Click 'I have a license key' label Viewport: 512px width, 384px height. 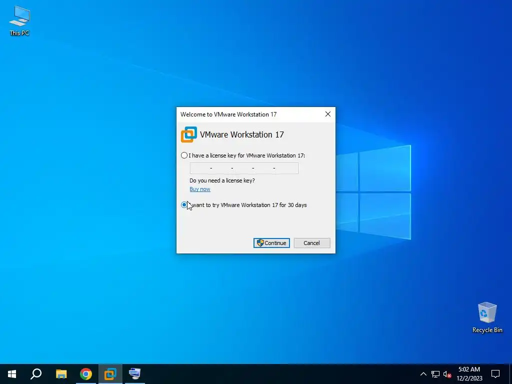[247, 155]
